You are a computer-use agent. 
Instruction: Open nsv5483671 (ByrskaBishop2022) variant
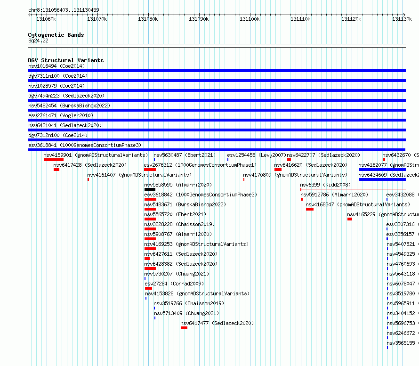pos(185,204)
